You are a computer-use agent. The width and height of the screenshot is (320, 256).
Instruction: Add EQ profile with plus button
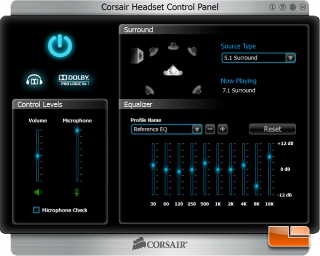(x=223, y=129)
